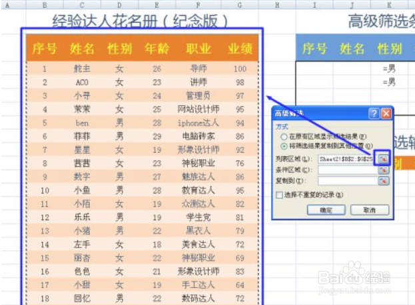This screenshot has width=415, height=305.
Task: Click the name cell 回忆
Action: tap(82, 298)
